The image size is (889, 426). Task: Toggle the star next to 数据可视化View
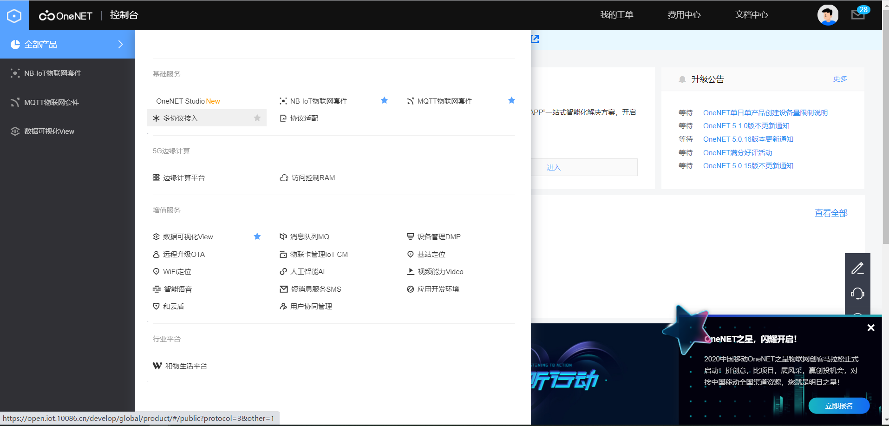pos(257,236)
